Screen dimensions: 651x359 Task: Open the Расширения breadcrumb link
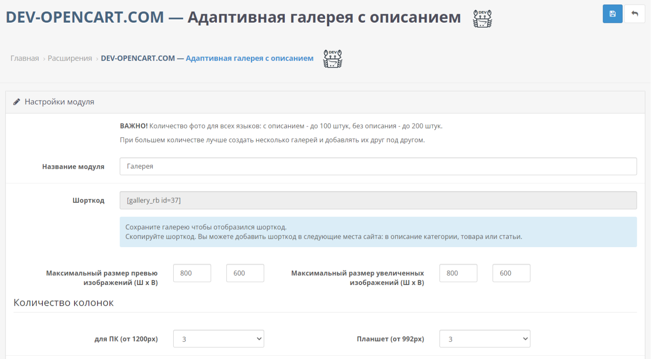(70, 58)
